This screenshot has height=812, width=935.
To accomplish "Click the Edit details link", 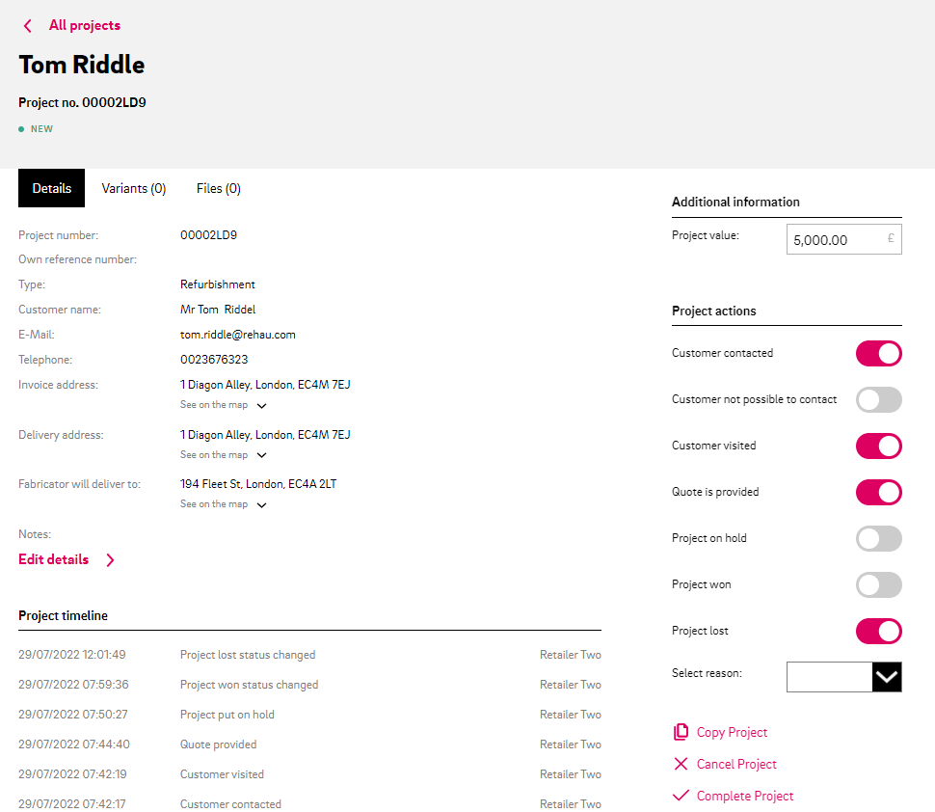I will pyautogui.click(x=54, y=559).
